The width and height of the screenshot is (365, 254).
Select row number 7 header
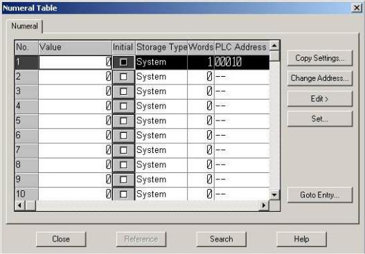tap(26, 150)
